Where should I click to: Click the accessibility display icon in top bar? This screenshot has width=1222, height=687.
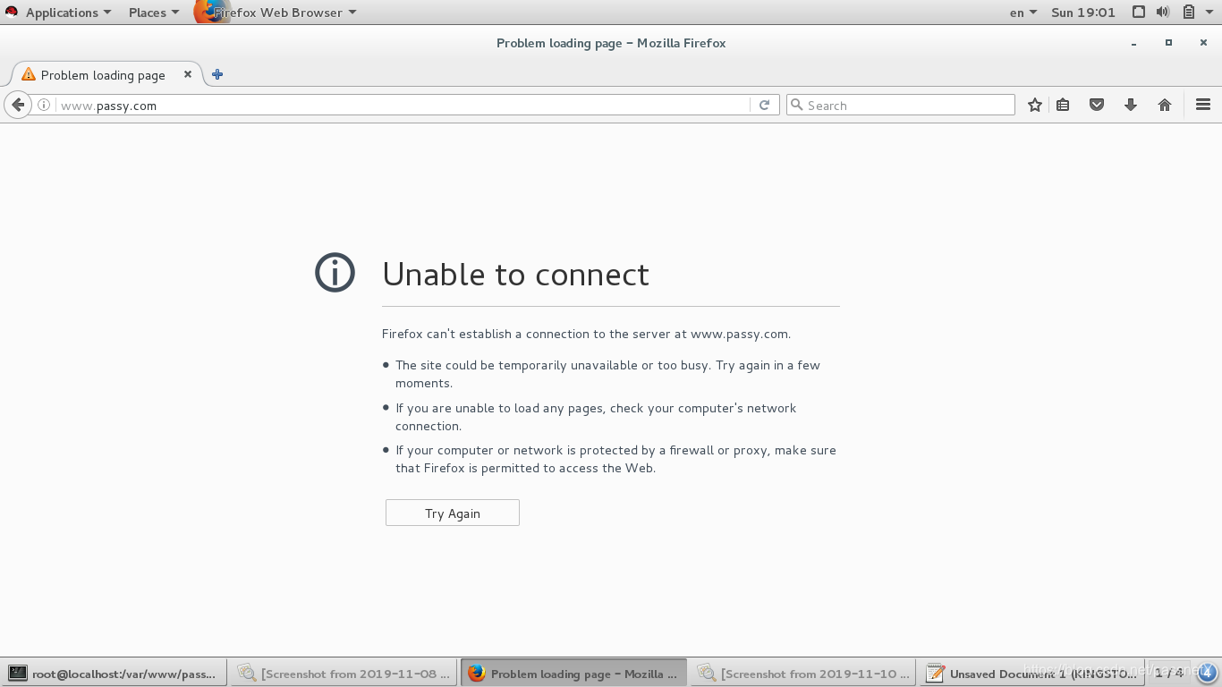pos(1138,13)
